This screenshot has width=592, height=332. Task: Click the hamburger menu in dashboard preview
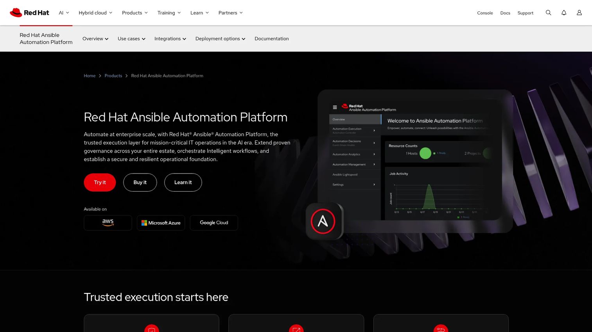(x=335, y=107)
